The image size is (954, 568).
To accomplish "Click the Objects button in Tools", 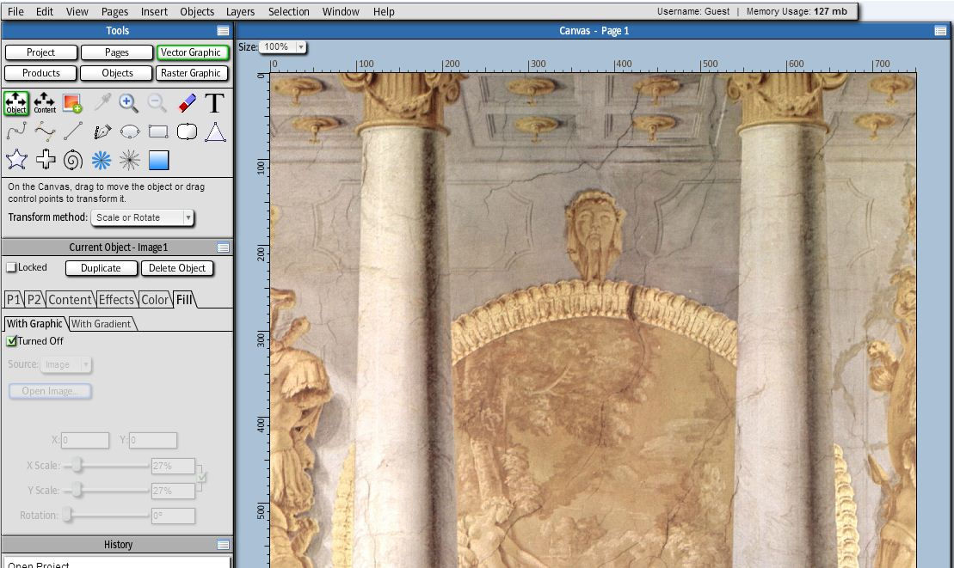I will [117, 73].
